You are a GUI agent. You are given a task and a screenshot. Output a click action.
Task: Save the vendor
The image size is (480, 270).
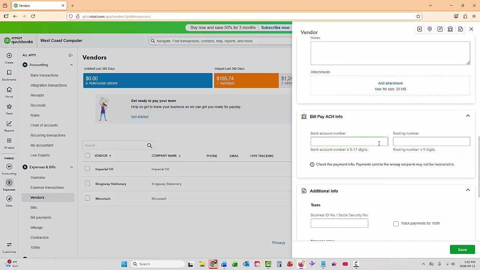[462, 250]
